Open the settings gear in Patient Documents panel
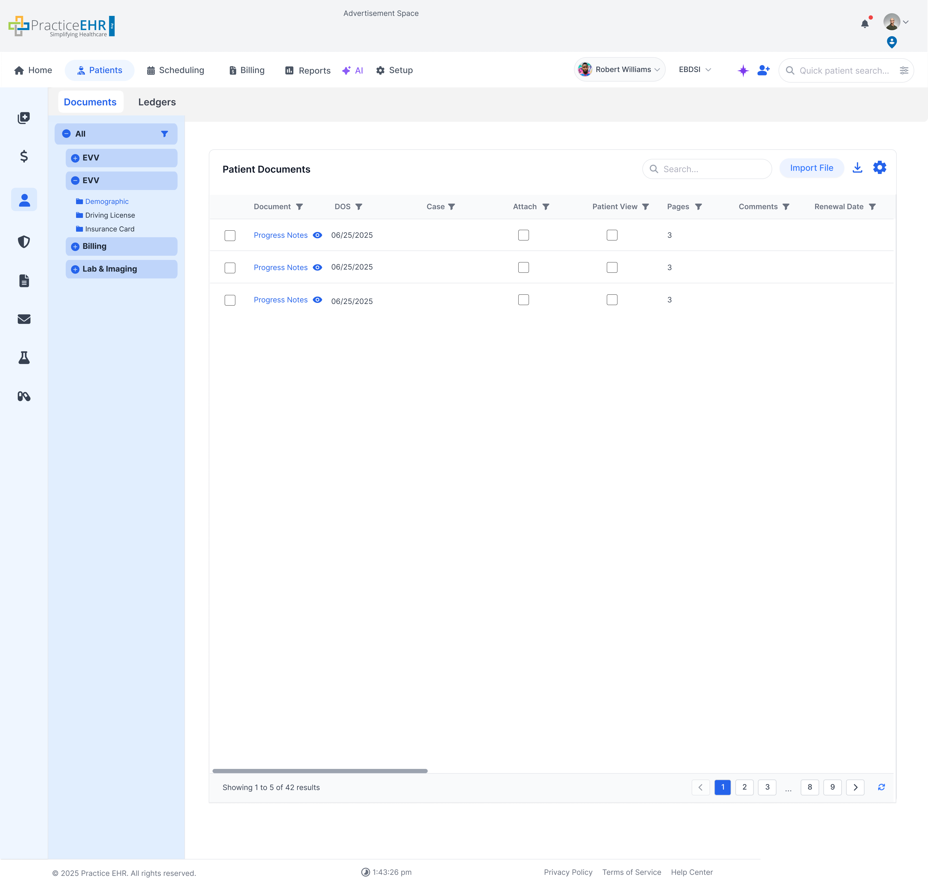Image resolution: width=928 pixels, height=887 pixels. pos(880,167)
